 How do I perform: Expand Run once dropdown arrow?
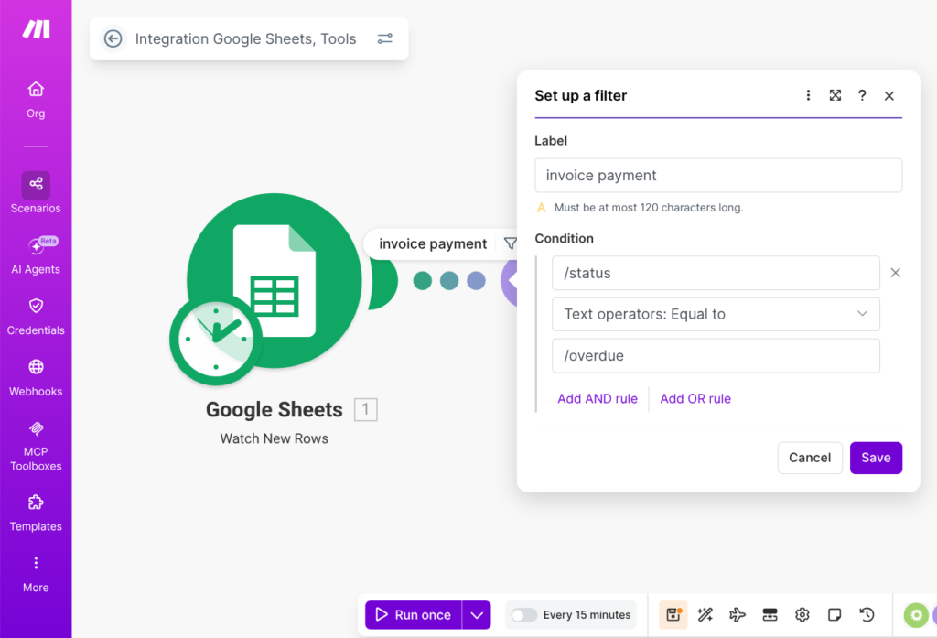[477, 615]
